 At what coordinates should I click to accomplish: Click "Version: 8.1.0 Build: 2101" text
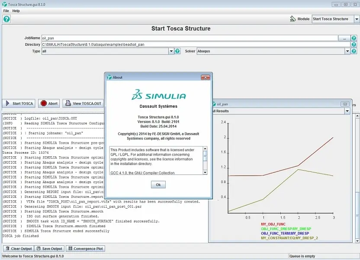(x=158, y=122)
